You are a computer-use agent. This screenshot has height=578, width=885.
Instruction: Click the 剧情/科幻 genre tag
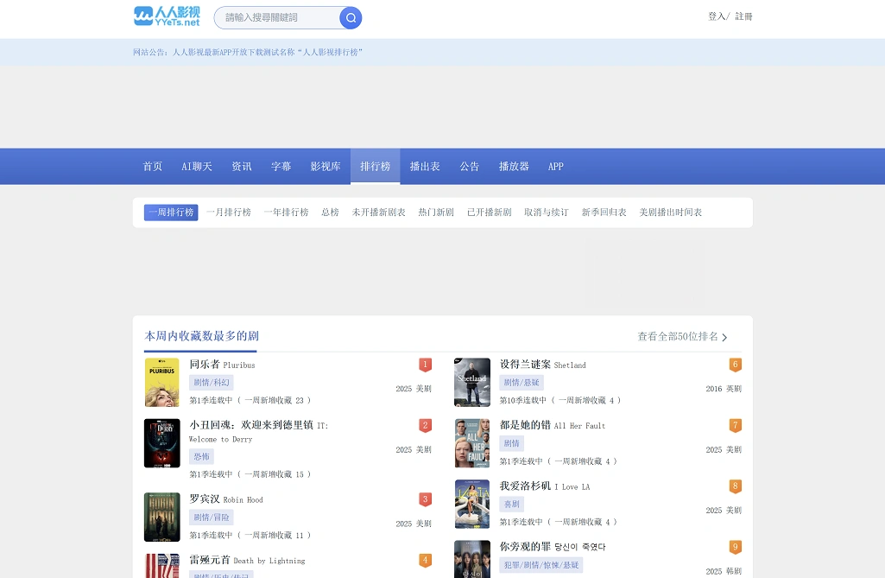tap(211, 383)
